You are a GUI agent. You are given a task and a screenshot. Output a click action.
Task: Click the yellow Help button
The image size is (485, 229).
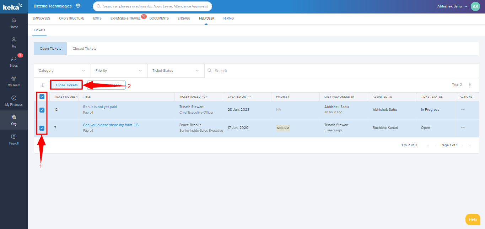[473, 219]
